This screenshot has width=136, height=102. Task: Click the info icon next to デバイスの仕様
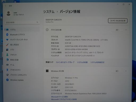click(x=47, y=30)
